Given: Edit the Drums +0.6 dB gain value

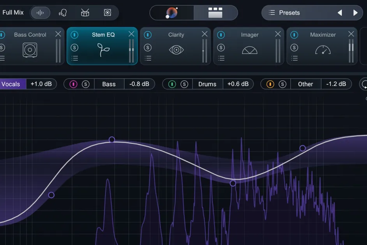Looking at the screenshot, I should coord(238,84).
